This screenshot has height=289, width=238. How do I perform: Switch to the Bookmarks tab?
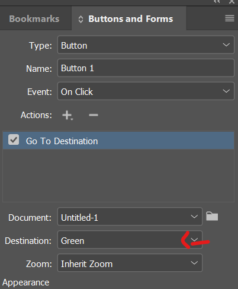click(34, 19)
